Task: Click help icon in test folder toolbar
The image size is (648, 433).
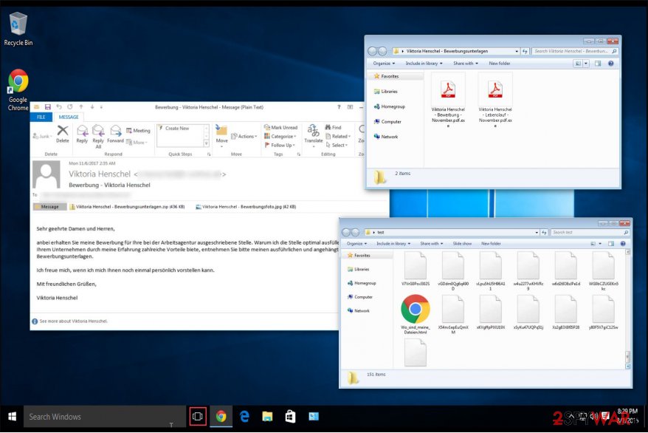Action: click(x=623, y=244)
